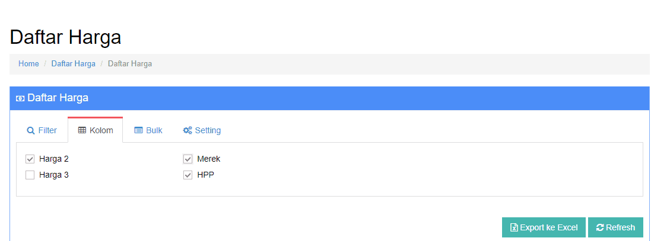This screenshot has height=241, width=651.
Task: Click the Harga 3 label text
Action: click(54, 175)
